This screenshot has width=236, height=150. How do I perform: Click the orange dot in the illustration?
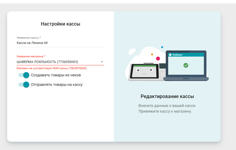[x=152, y=54]
